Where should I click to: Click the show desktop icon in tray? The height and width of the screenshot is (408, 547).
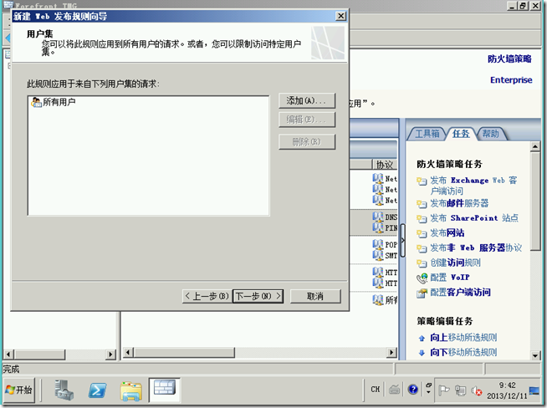[534, 390]
